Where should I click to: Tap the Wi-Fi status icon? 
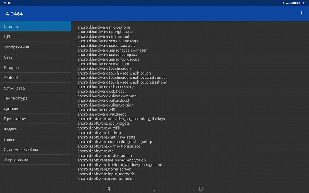(x=5, y=3)
